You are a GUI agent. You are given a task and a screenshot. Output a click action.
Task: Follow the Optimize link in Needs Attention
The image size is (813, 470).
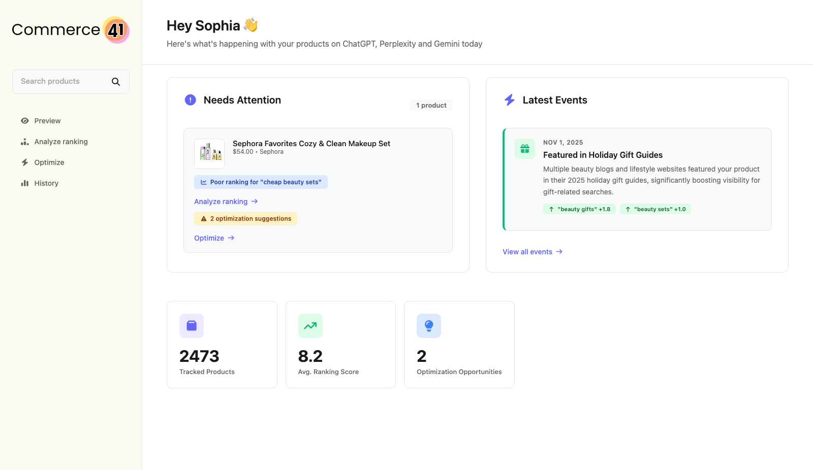tap(209, 238)
